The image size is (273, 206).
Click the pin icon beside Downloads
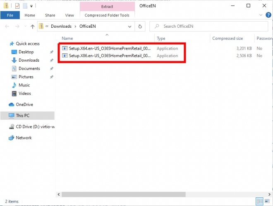point(52,60)
